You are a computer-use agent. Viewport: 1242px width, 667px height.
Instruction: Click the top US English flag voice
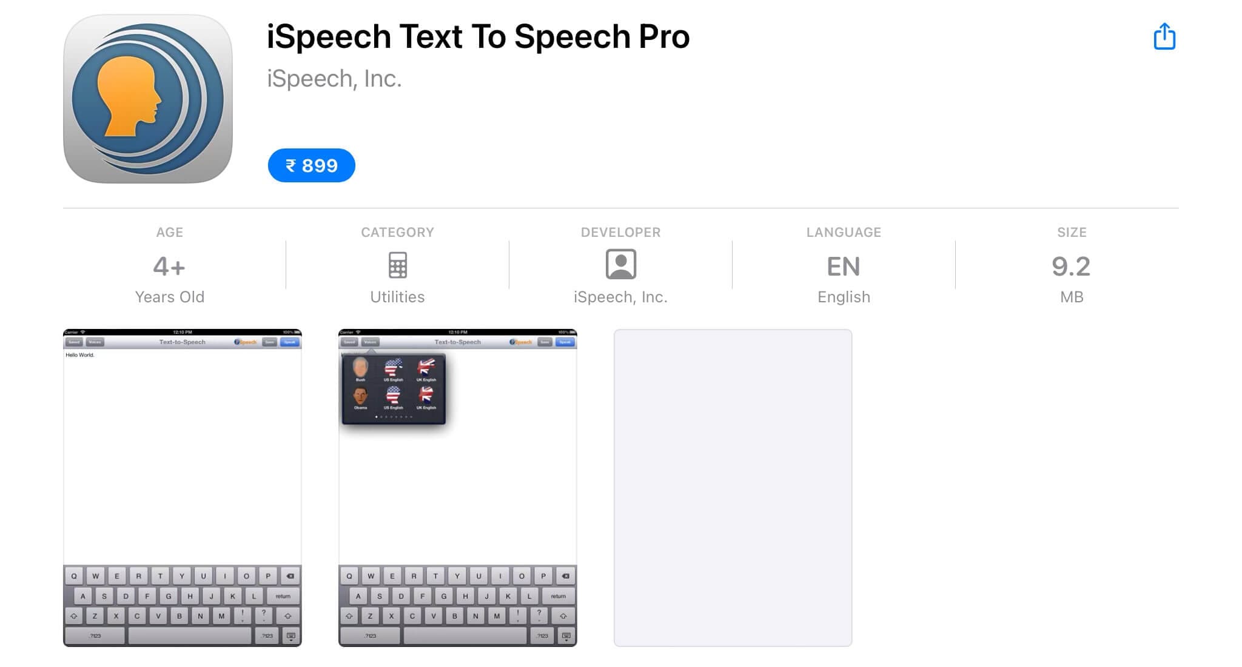(393, 368)
